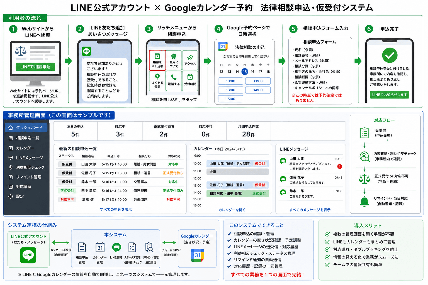Click すべての申込を表示 link
Screen dimensions: 428x285
116,209
